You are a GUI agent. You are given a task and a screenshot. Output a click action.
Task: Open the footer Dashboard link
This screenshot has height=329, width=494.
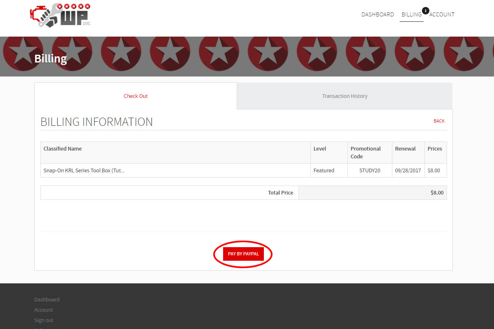47,299
